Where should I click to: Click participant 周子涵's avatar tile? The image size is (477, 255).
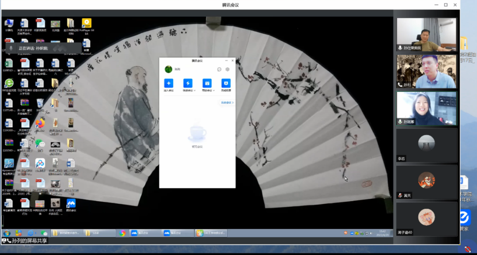[x=426, y=219]
